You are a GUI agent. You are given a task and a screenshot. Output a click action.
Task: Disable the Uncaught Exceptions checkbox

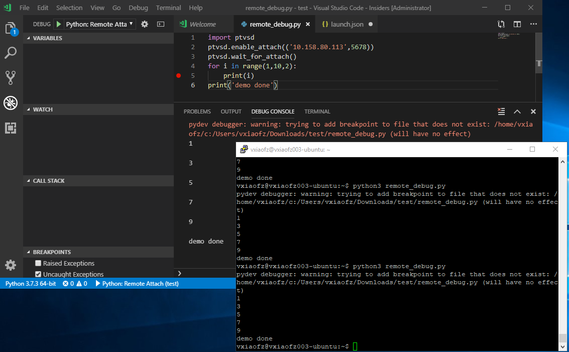click(x=38, y=274)
